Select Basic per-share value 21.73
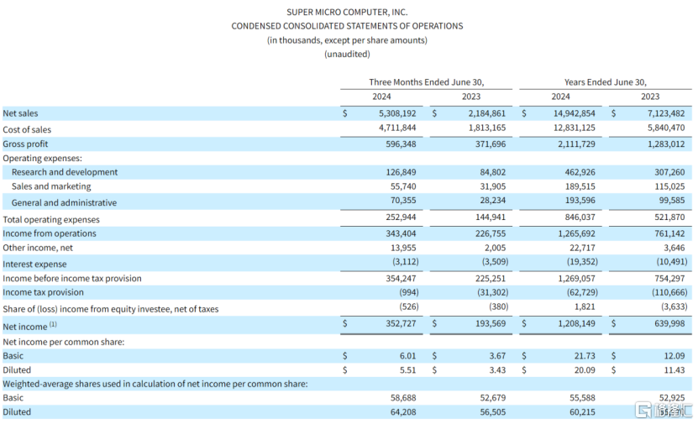Image resolution: width=698 pixels, height=424 pixels. 585,356
